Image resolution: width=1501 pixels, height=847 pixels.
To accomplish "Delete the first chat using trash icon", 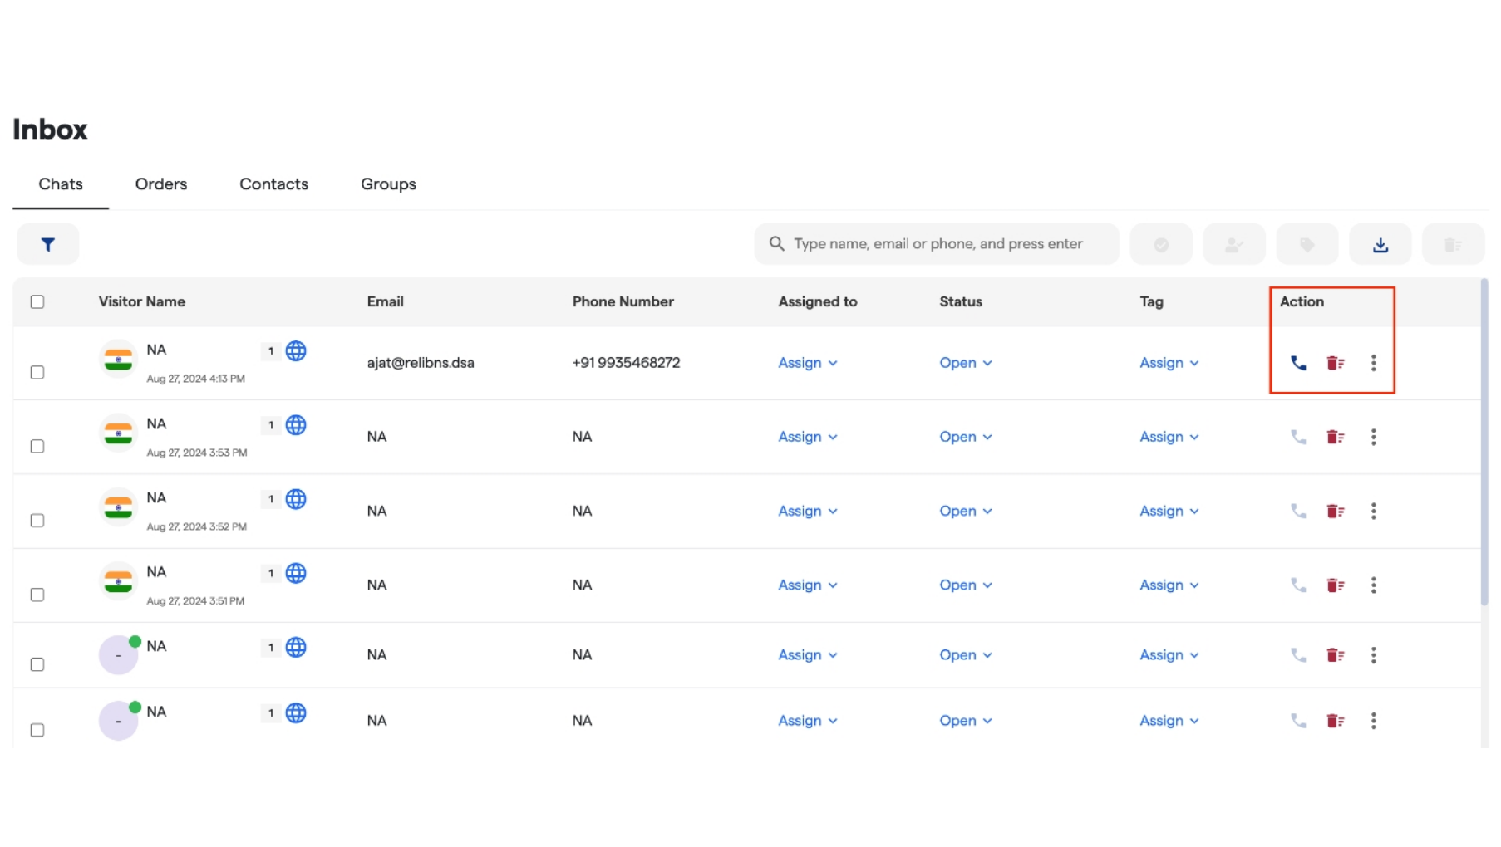I will coord(1335,363).
